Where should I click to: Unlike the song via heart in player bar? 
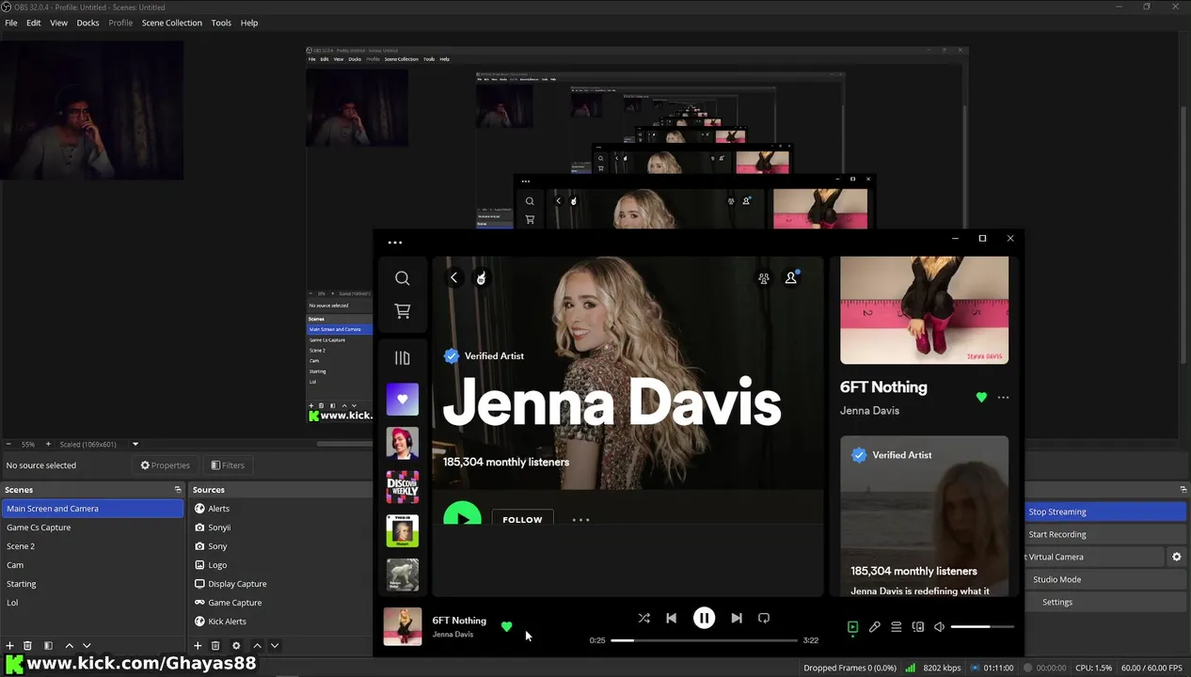pos(506,627)
